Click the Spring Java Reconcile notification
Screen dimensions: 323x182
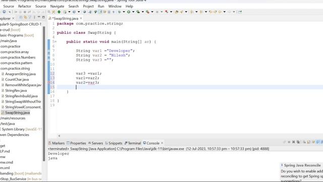[x=302, y=172]
